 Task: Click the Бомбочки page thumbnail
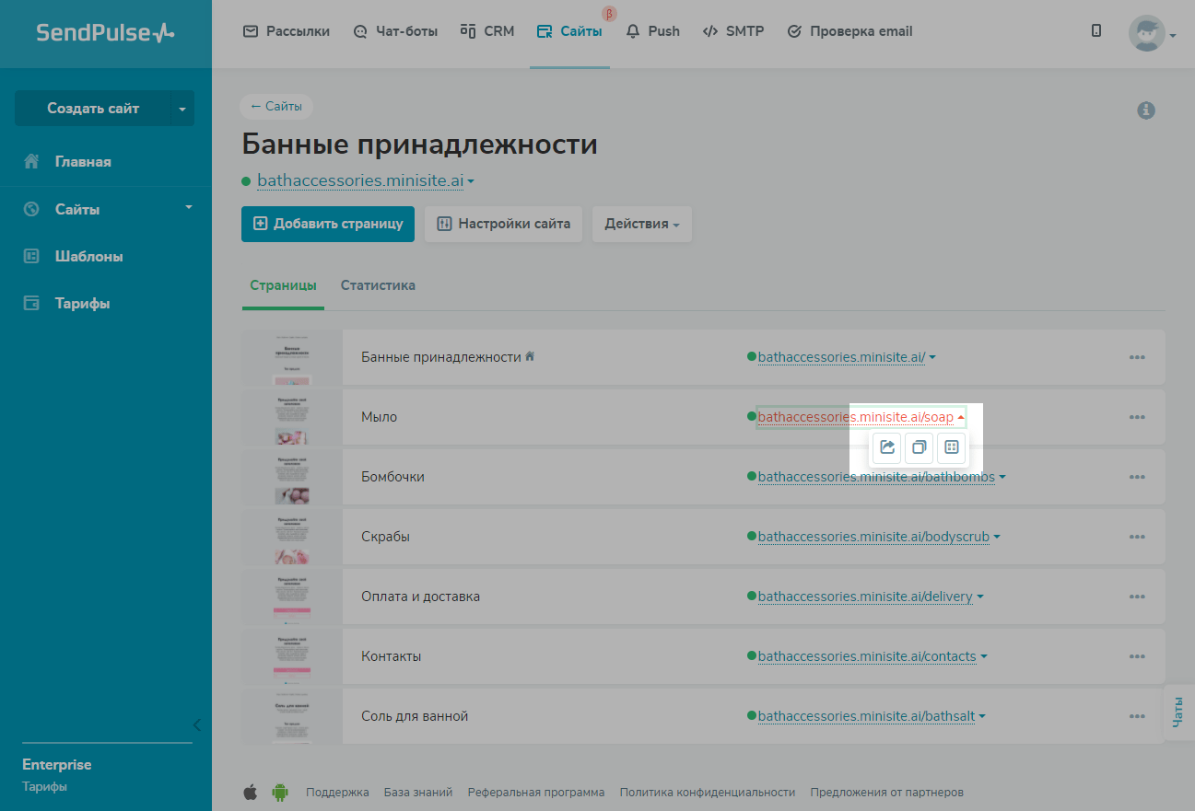pyautogui.click(x=291, y=477)
